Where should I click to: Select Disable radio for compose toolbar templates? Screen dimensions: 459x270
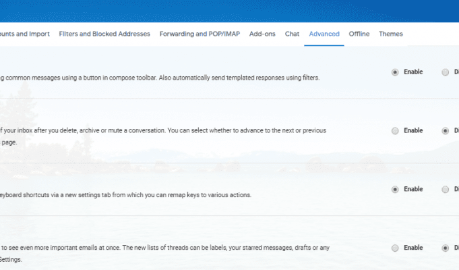[446, 72]
